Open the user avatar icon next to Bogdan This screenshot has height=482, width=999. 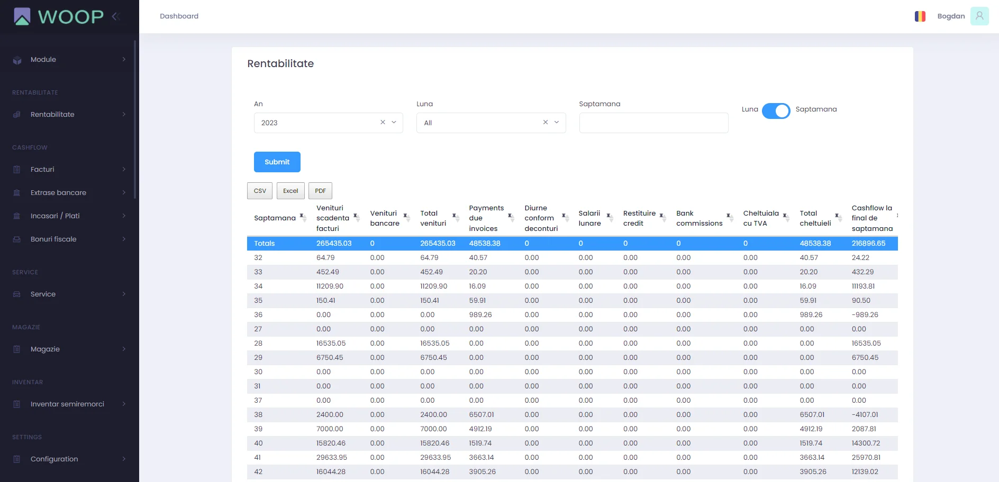tap(980, 16)
